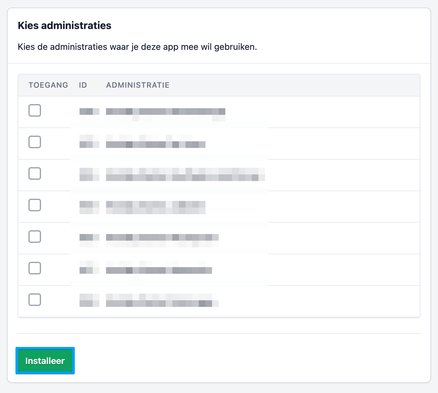
Task: Click the TOEGANG column header
Action: click(48, 85)
